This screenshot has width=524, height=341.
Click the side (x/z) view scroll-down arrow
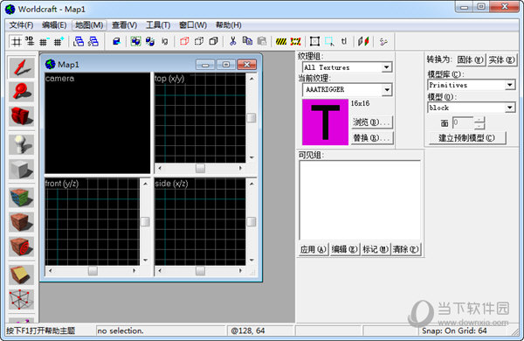coord(252,260)
